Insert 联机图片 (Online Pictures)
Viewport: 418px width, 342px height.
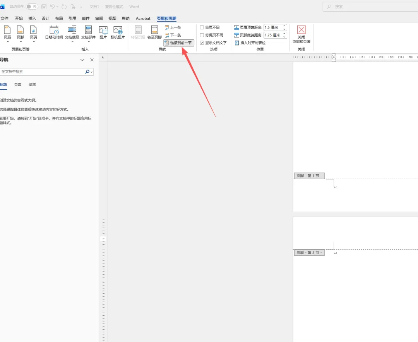point(118,32)
